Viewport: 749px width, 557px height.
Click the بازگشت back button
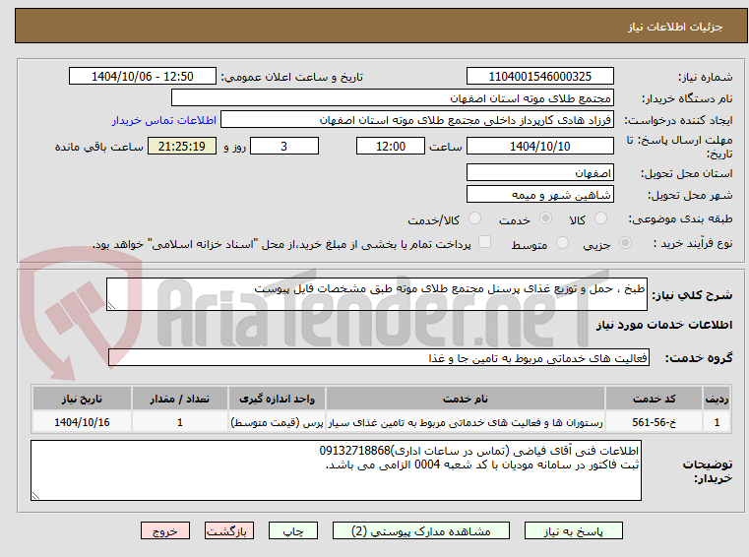pyautogui.click(x=228, y=530)
